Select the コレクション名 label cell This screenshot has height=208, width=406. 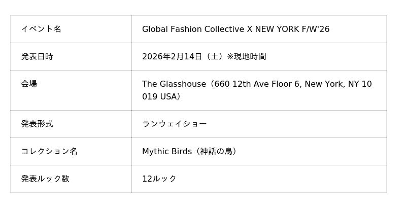point(49,151)
